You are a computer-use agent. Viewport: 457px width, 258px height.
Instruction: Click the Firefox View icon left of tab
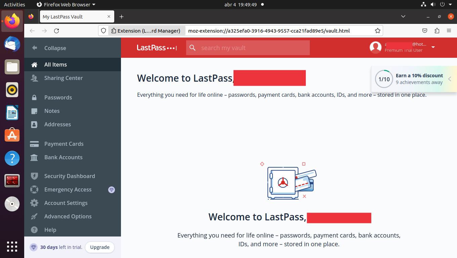point(31,16)
